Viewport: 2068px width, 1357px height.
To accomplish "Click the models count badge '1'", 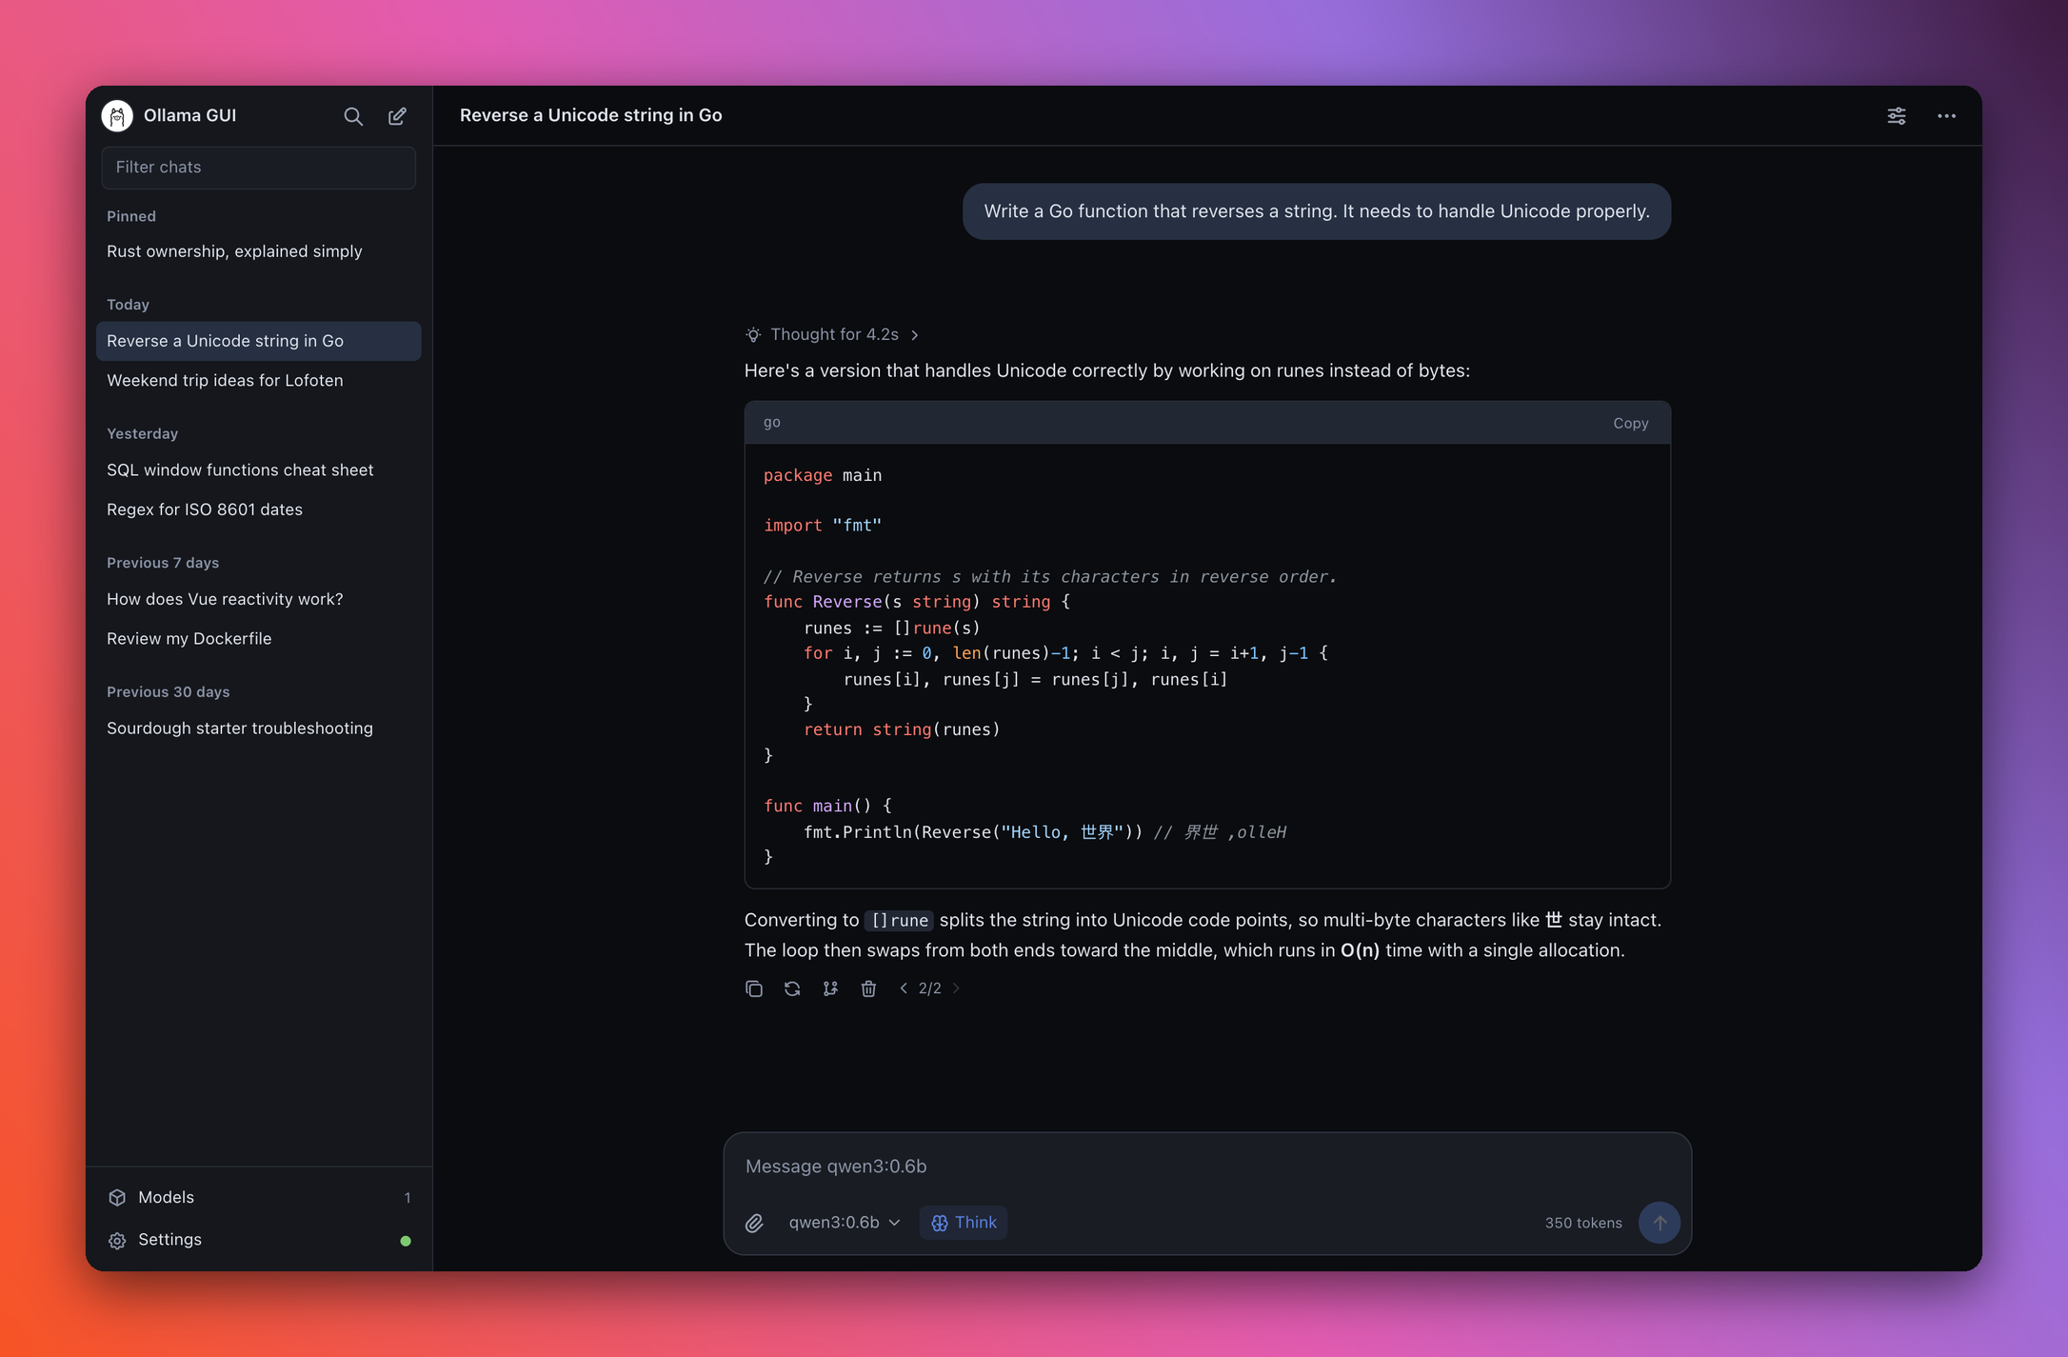I will (408, 1198).
